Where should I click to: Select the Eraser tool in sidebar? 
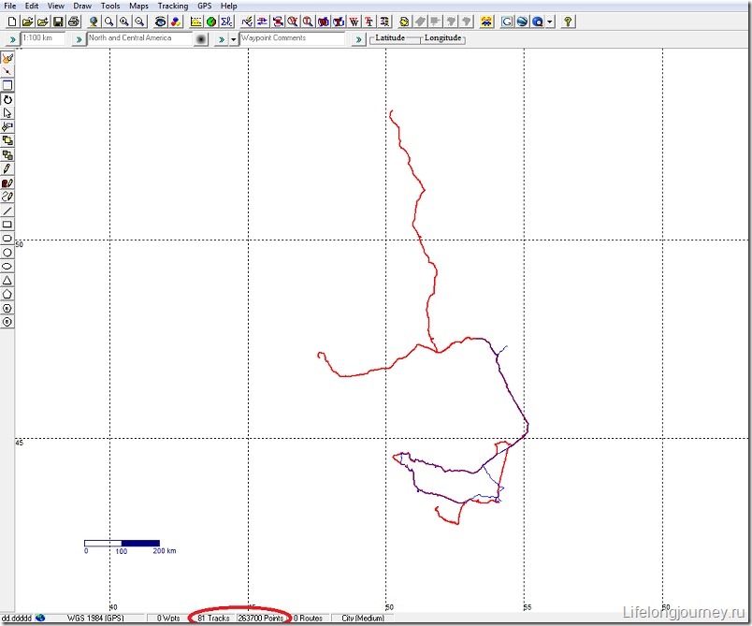point(7,197)
